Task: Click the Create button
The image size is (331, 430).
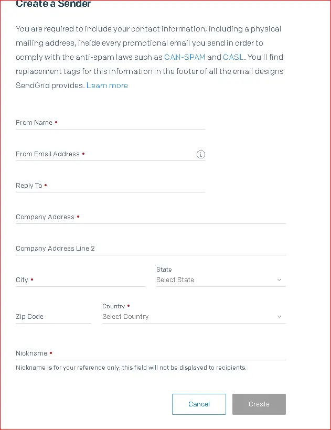Action: (x=259, y=404)
